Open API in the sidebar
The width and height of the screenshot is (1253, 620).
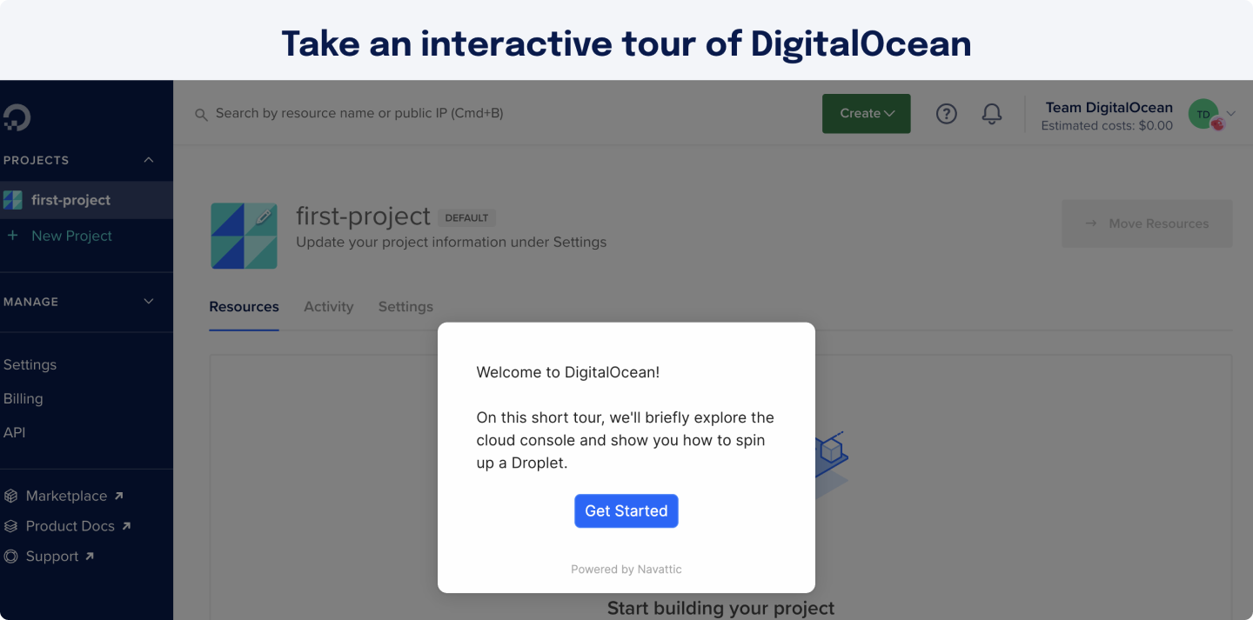[x=14, y=432]
